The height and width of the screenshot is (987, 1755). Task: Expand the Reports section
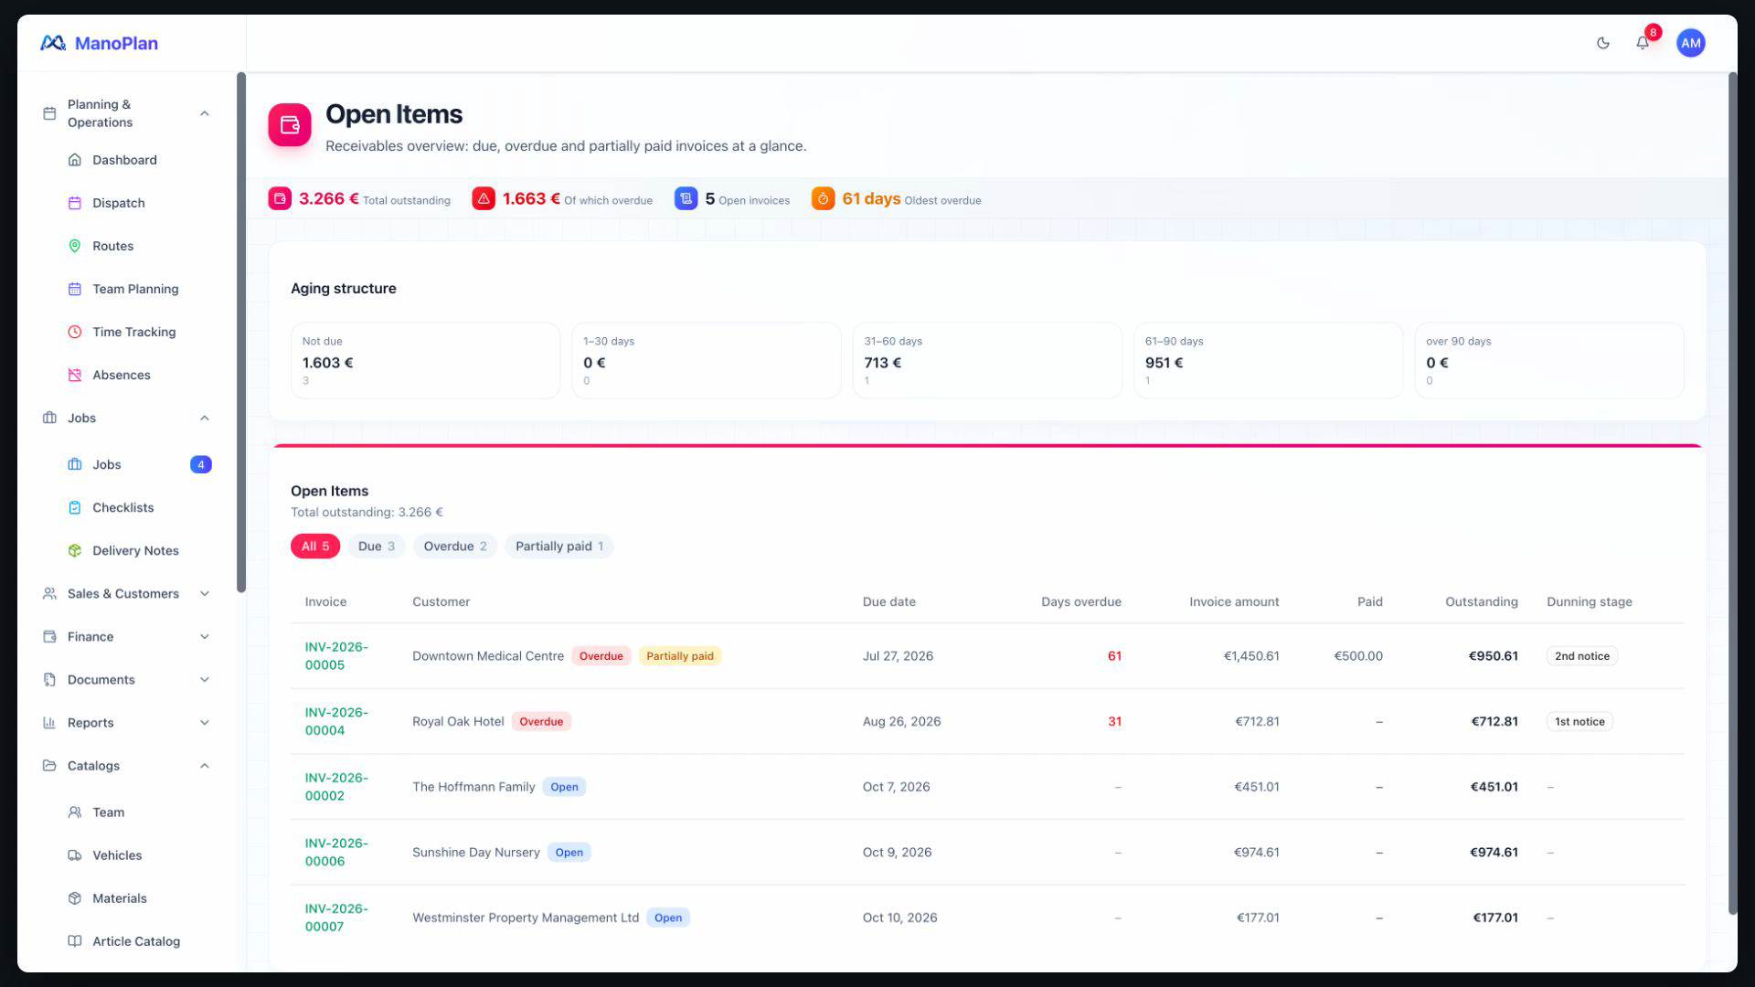click(x=205, y=723)
